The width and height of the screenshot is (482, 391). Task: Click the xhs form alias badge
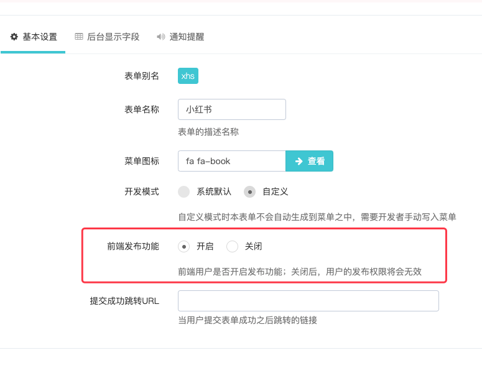[188, 76]
